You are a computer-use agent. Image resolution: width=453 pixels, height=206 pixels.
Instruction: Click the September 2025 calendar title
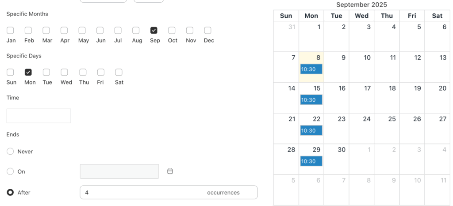(361, 5)
